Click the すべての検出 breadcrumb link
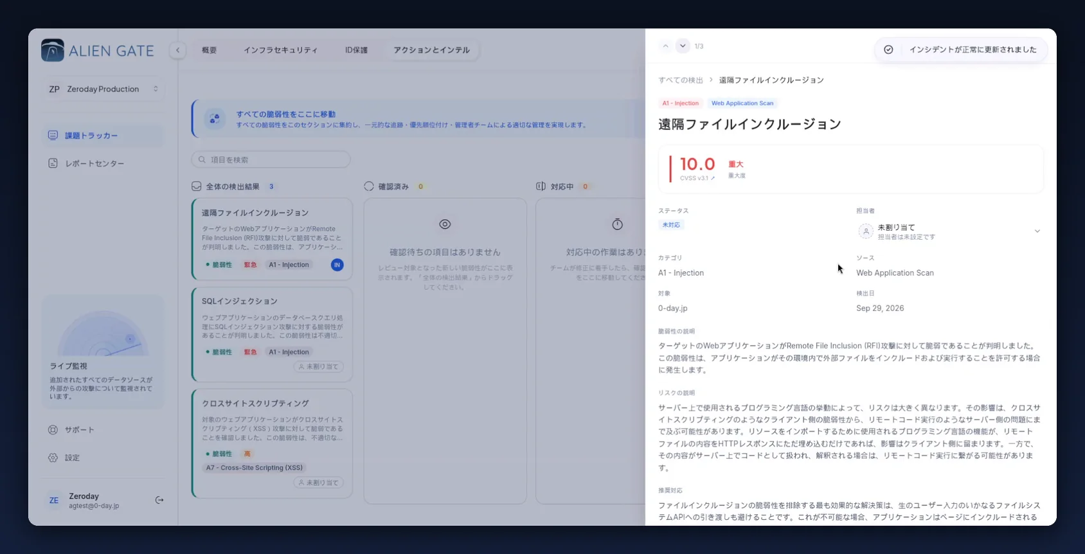 681,80
